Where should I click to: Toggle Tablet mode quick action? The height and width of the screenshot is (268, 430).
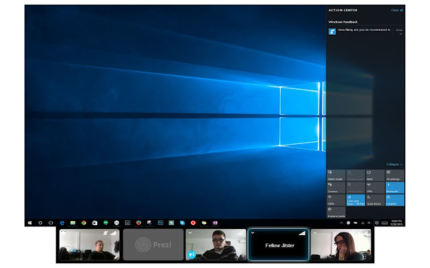(336, 176)
